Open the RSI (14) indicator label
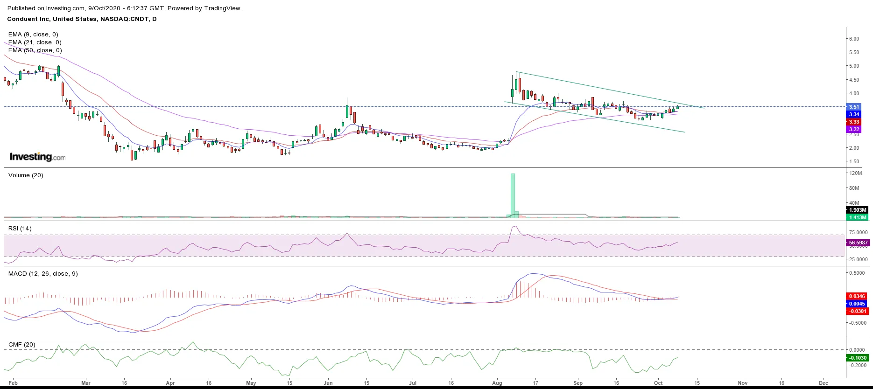873x389 pixels. [x=20, y=229]
